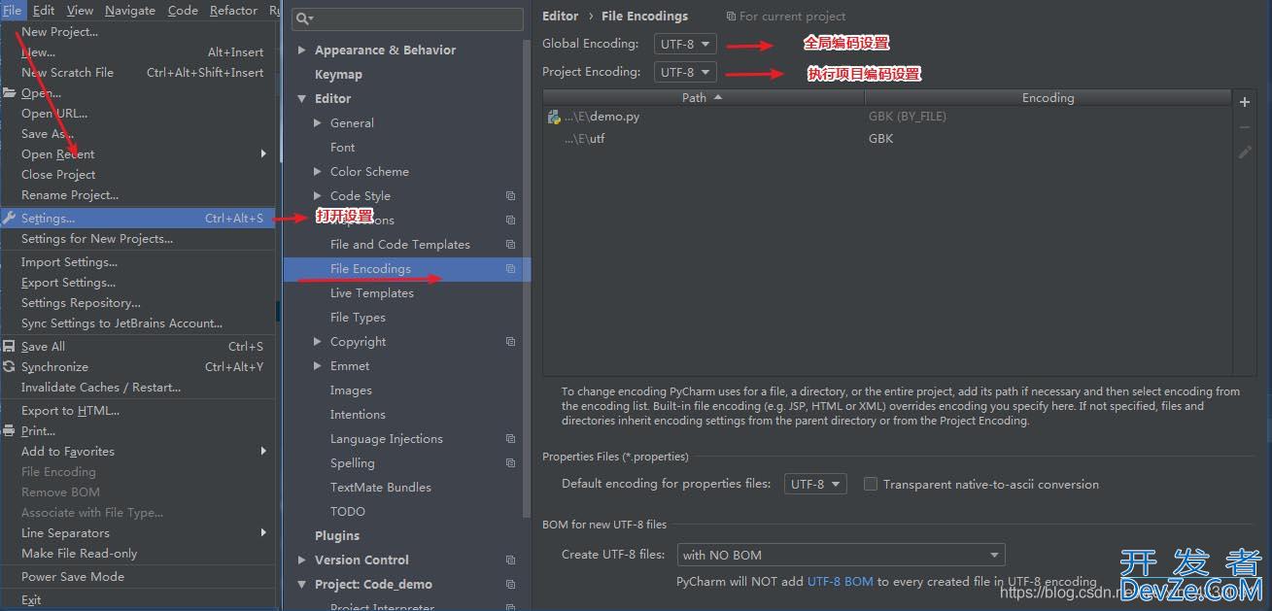Click project-level icon beside Copyright
Viewport: 1272px width, 611px height.
(x=510, y=342)
